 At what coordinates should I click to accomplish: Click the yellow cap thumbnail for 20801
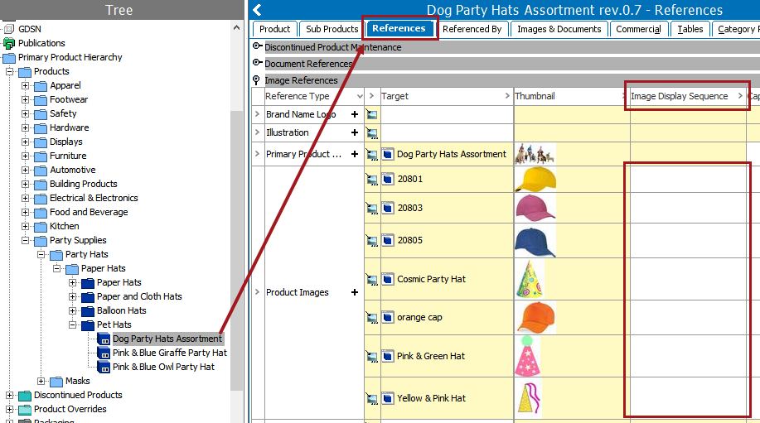point(535,180)
